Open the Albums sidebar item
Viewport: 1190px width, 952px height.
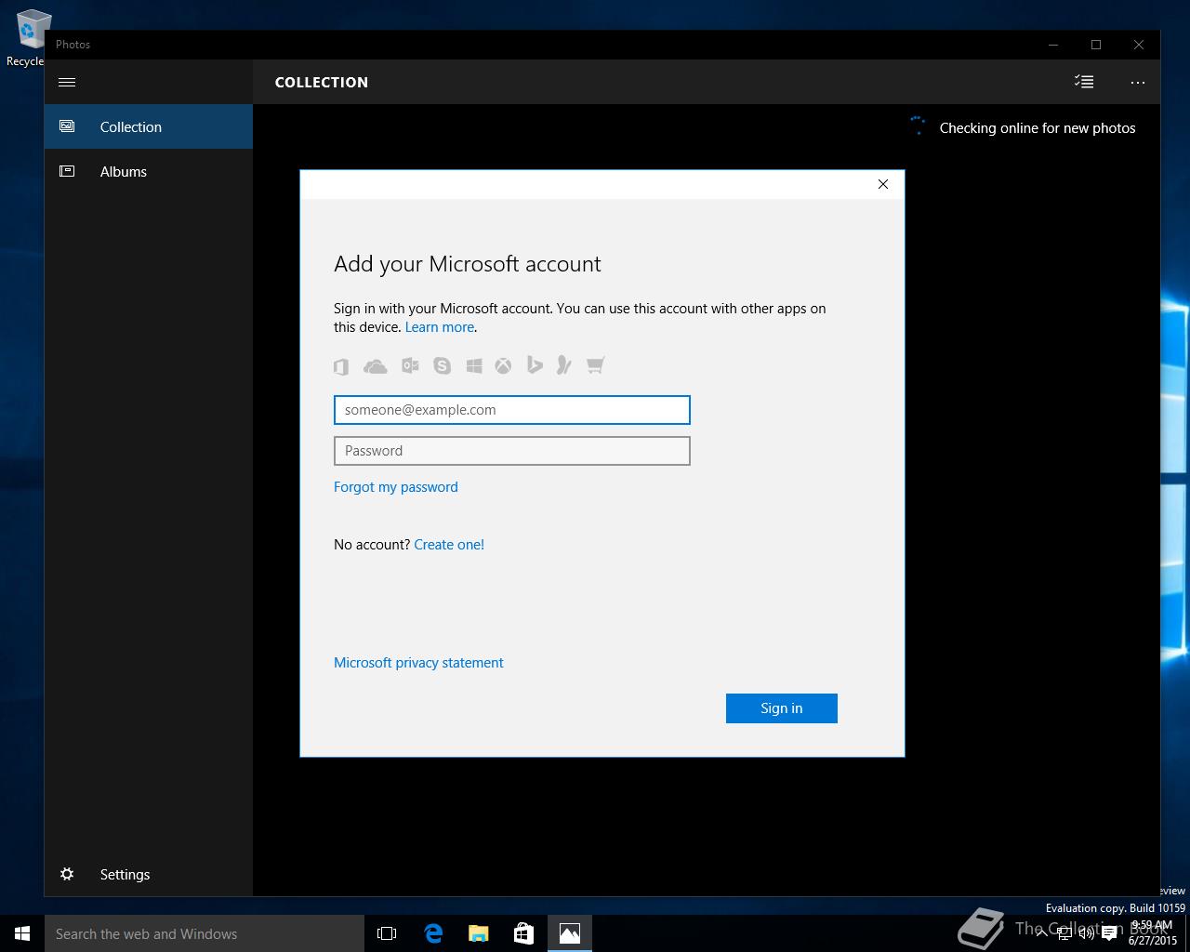pos(149,171)
